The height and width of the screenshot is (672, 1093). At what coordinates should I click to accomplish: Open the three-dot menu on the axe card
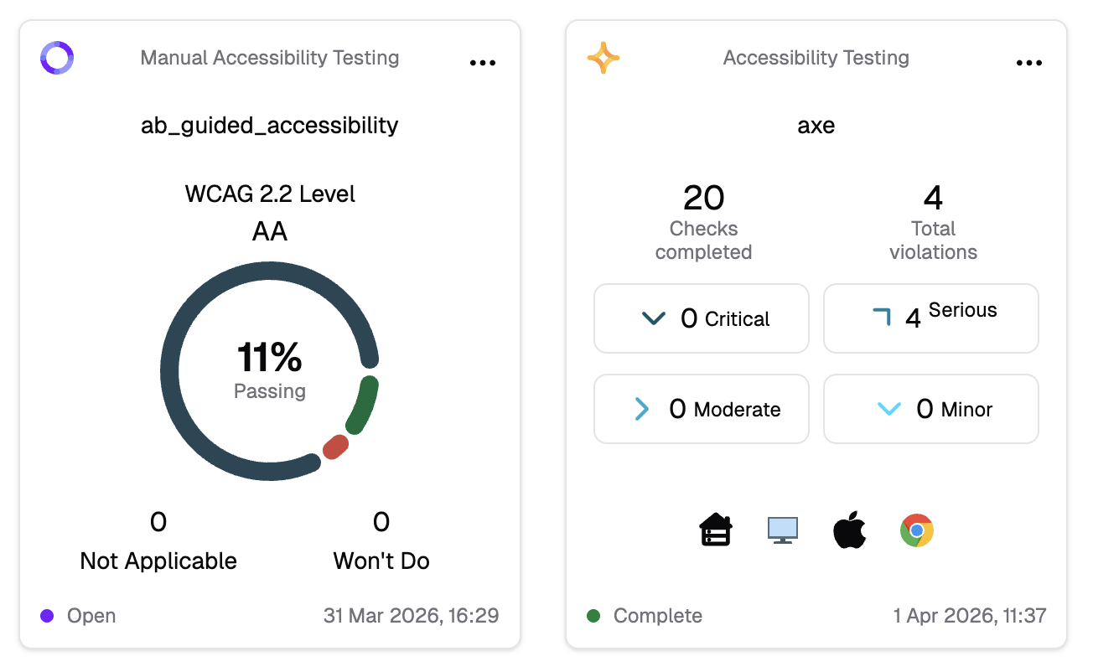[1029, 62]
